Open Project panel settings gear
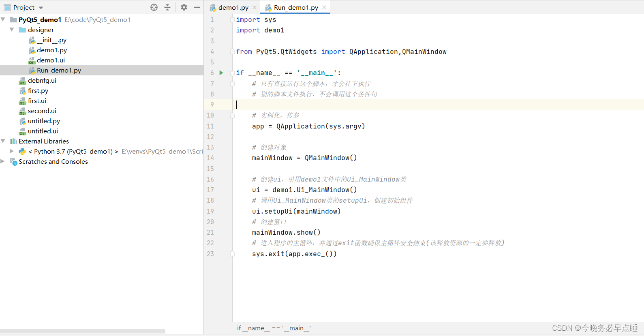The height and width of the screenshot is (336, 644). click(x=184, y=7)
